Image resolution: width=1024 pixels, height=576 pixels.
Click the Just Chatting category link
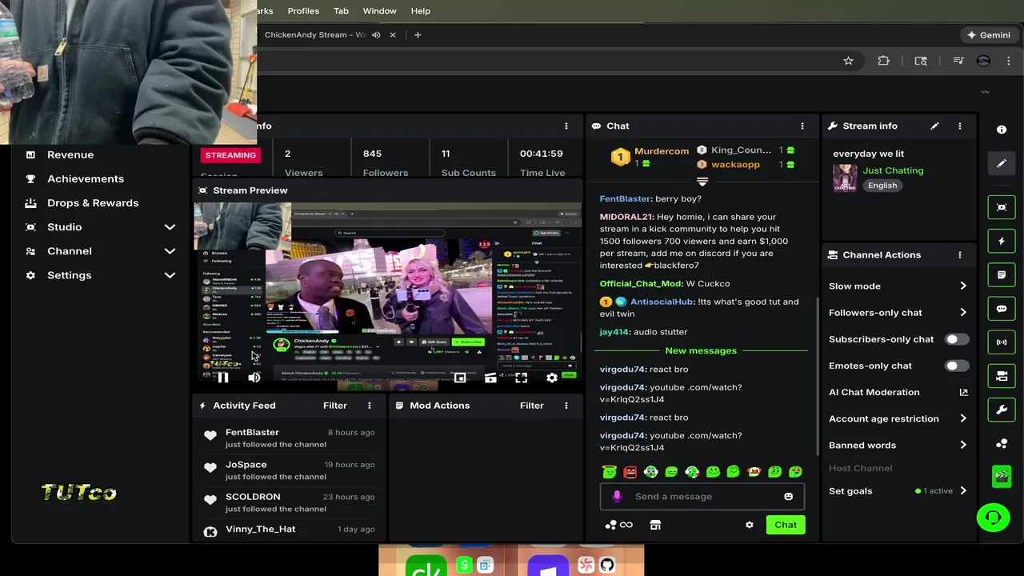coord(893,170)
